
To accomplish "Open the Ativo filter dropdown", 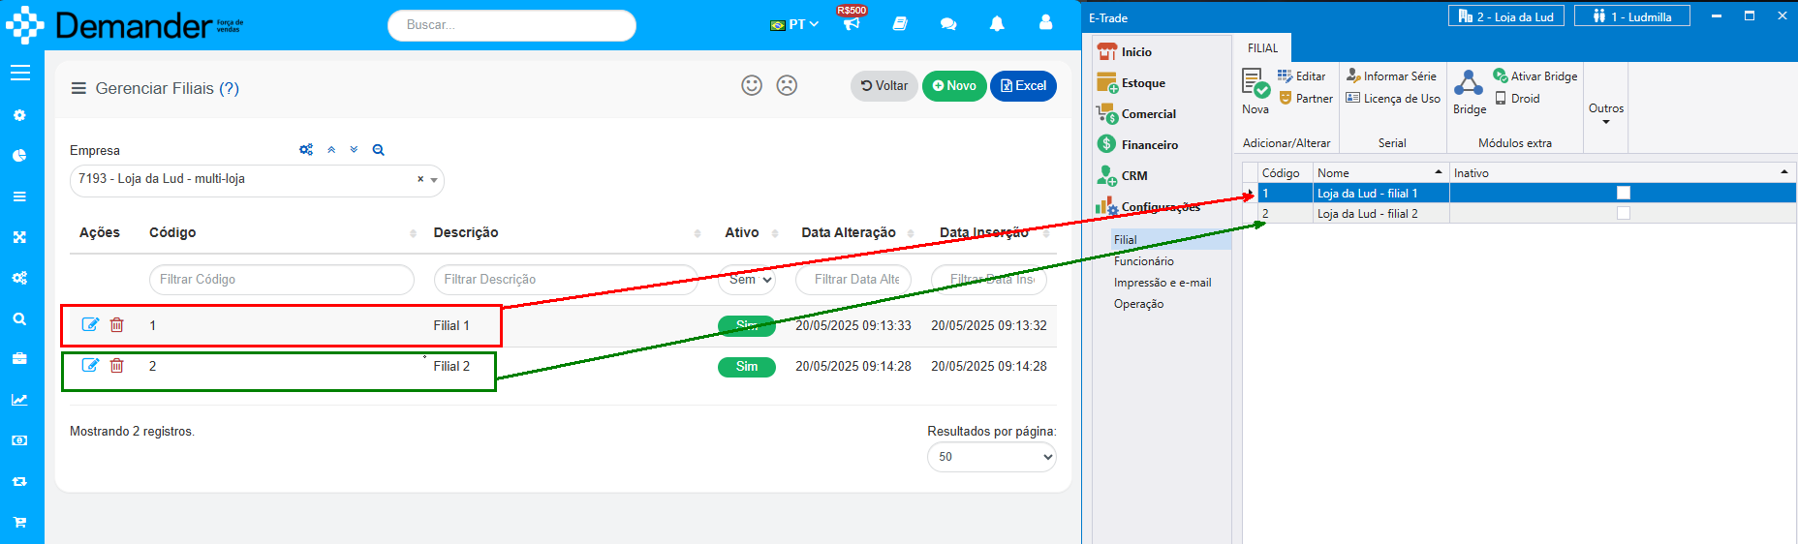I will pos(746,280).
